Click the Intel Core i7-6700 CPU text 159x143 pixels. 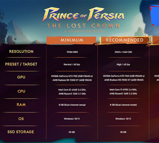123,90
